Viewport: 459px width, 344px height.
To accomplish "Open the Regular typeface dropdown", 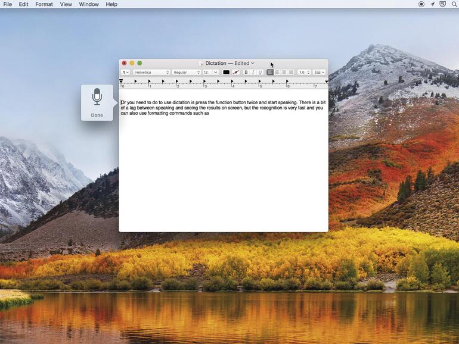I will (187, 72).
